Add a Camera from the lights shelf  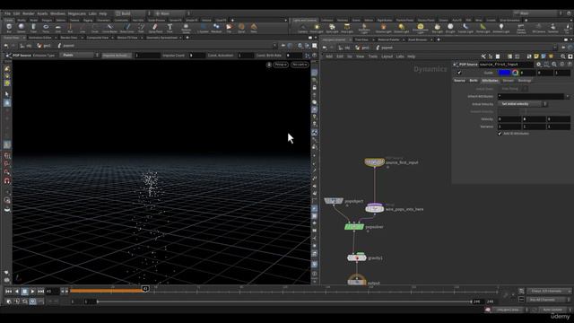click(303, 28)
